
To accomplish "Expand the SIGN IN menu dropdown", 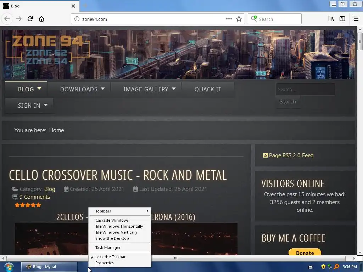I will click(46, 105).
